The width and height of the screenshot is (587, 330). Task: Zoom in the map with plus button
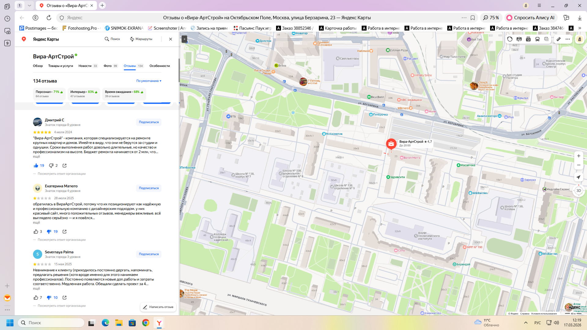tap(578, 156)
